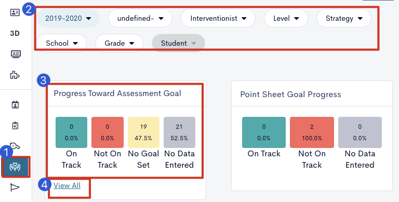Select red Not On Track point sheet box
The width and height of the screenshot is (399, 202).
[x=312, y=132]
